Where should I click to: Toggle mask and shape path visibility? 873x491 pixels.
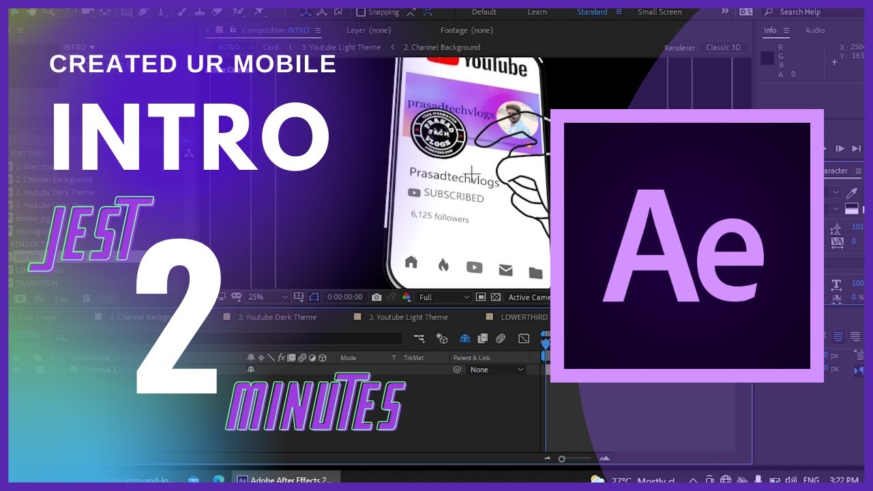click(314, 297)
